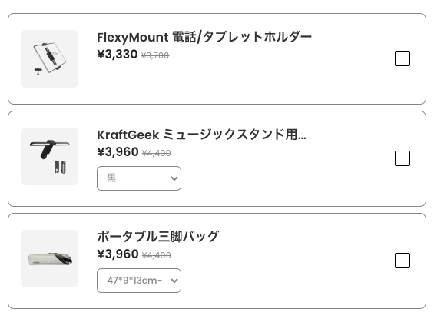Open the portable tripod bag product image
The image size is (434, 319).
[x=49, y=258]
